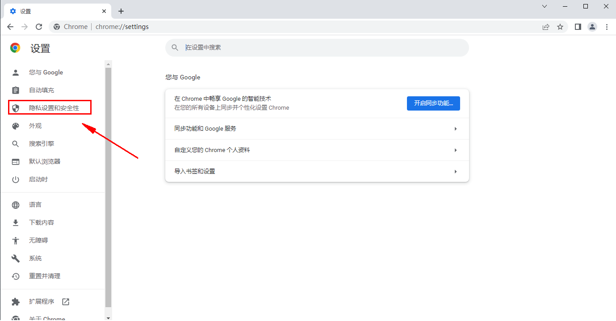Screen dimensions: 616x321
Task: Reload the page with the refresh icon
Action: point(39,27)
